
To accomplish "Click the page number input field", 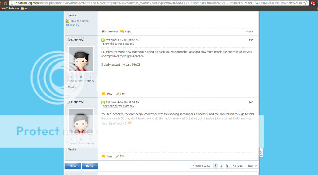I will point(229,166).
